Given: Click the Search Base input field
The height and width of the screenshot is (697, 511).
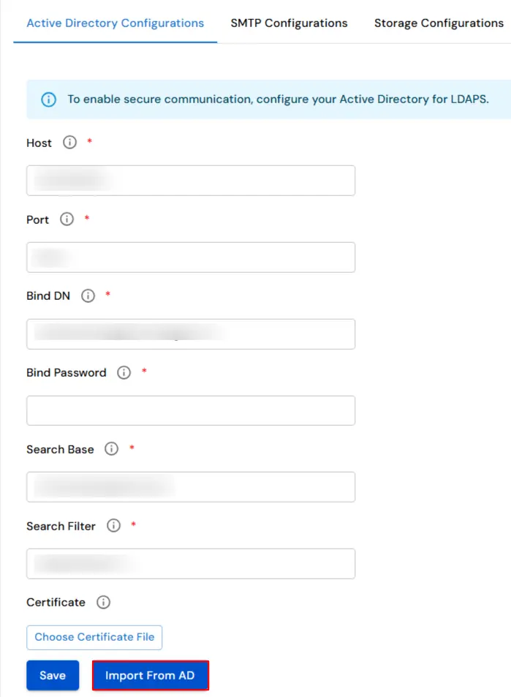Looking at the screenshot, I should pyautogui.click(x=190, y=486).
